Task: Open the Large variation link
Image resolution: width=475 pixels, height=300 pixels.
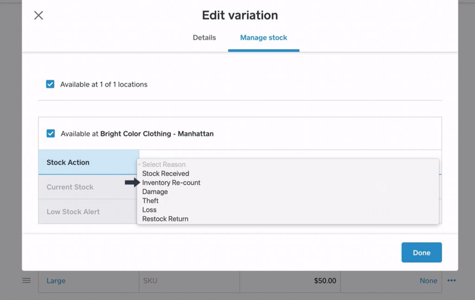Action: [x=56, y=281]
